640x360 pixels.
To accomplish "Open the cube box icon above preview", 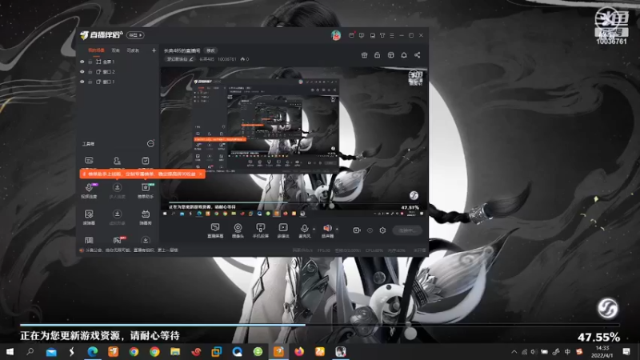I will tap(390, 55).
